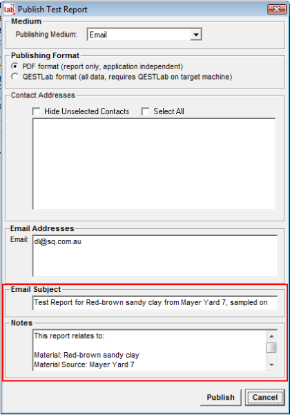
Task: Click the Notes scrollbar up arrow
Action: [271, 336]
